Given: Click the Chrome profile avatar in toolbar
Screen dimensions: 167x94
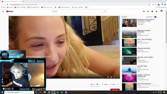Looking at the screenshot, I should point(162,5).
